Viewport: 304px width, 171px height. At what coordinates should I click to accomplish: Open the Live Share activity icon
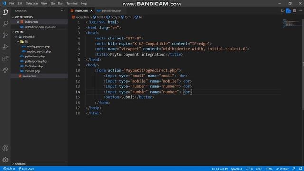click(x=5, y=70)
